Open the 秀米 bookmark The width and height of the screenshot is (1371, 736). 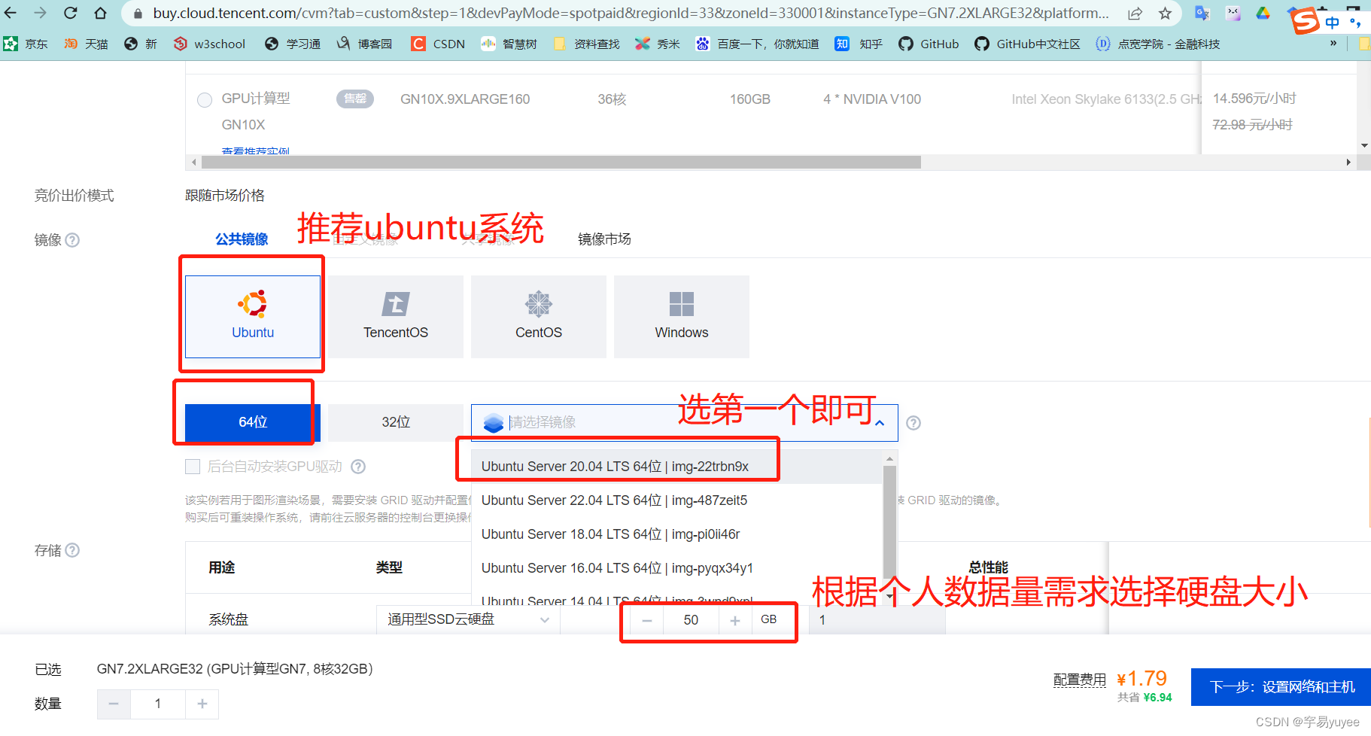(x=657, y=44)
